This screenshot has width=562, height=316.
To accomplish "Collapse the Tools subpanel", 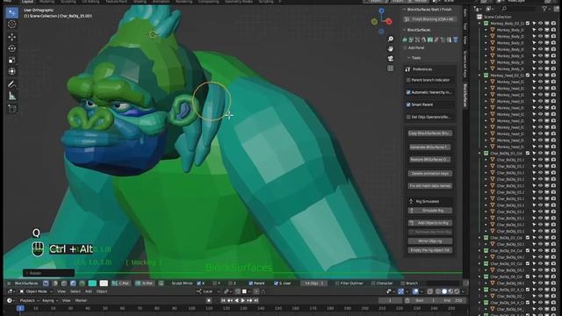I will coord(408,58).
